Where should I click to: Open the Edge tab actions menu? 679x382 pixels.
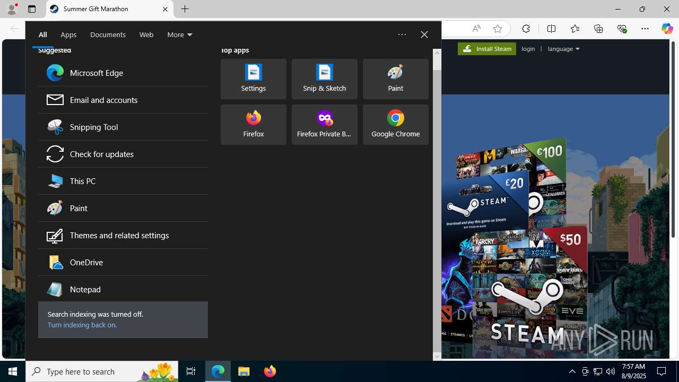32,9
